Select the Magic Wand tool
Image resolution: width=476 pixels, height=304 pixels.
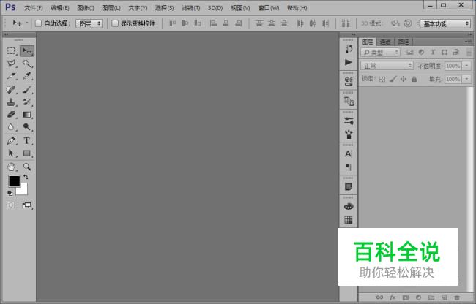[x=27, y=64]
